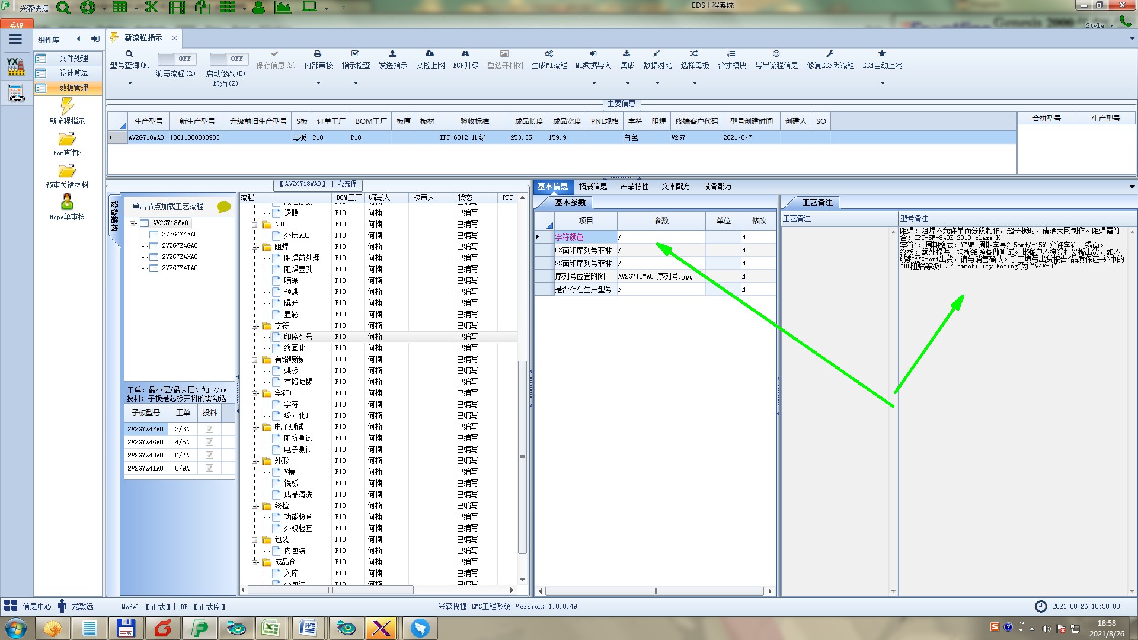This screenshot has height=640, width=1138.
Task: Collapse the 阻焊 folder in process tree
Action: click(x=255, y=247)
